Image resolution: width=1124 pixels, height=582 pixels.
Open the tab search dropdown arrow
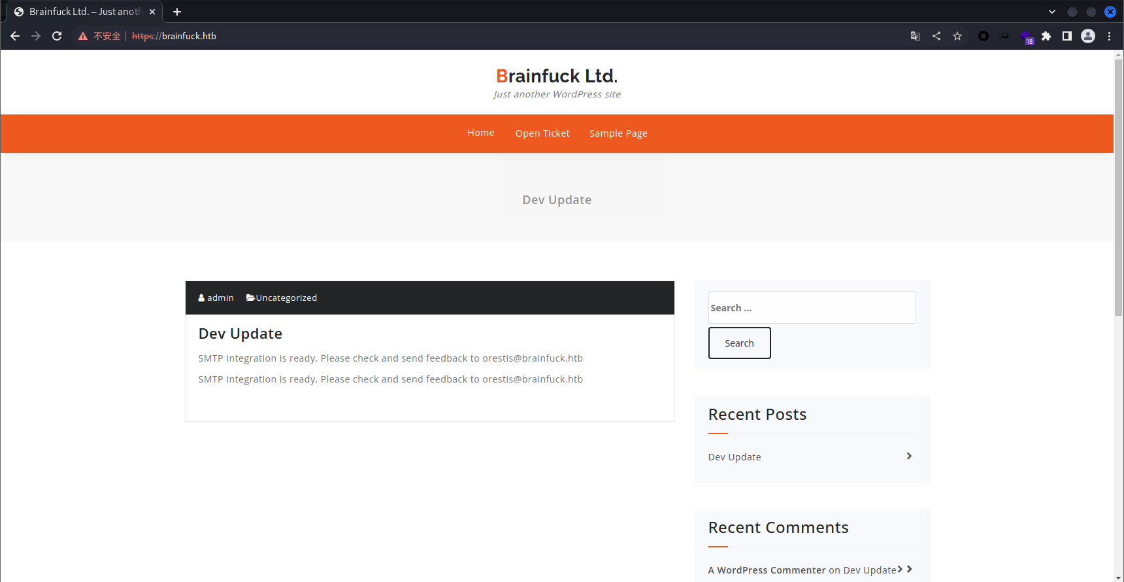point(1052,12)
